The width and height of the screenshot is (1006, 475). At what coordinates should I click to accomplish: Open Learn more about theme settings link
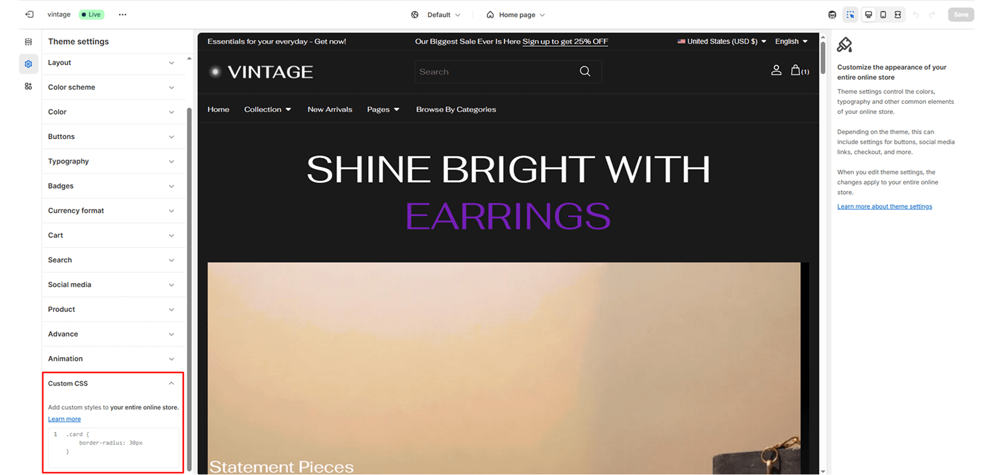tap(884, 207)
